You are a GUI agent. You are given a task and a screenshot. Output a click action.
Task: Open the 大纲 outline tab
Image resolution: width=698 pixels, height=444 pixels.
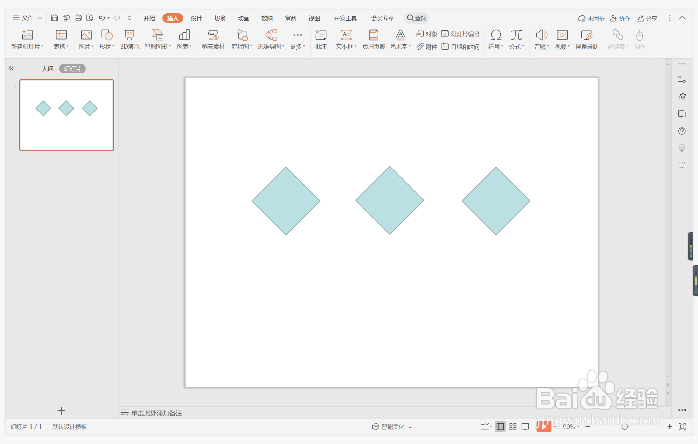click(48, 69)
